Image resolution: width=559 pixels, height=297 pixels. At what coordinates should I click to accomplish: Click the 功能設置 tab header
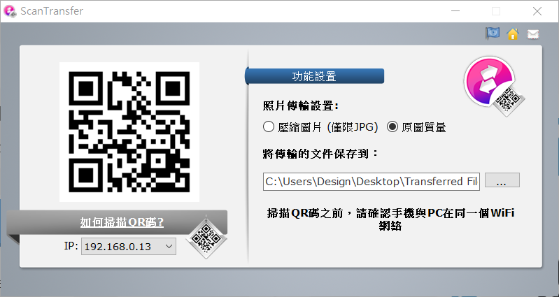314,77
